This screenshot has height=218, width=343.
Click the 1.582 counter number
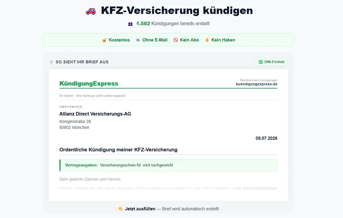[x=143, y=24]
